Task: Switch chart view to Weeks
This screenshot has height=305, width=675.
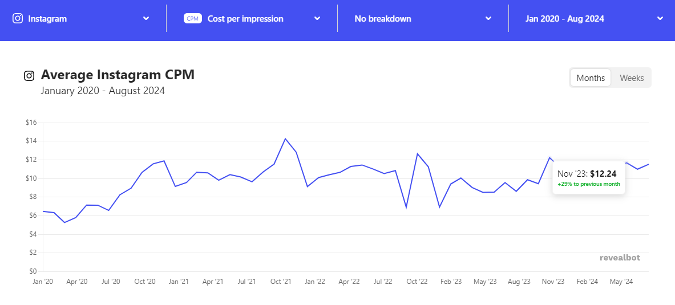Action: [632, 78]
